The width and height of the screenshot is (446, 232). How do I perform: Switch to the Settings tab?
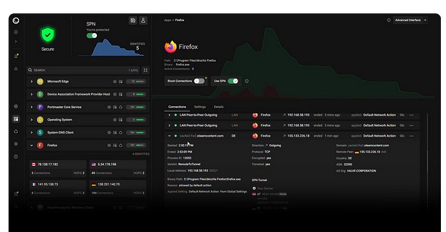pyautogui.click(x=199, y=107)
